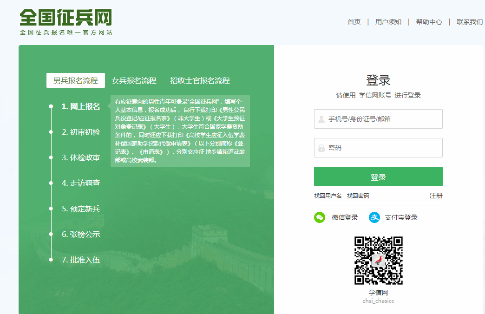Click the 找回用户名 link
The image size is (485, 314).
(x=328, y=196)
